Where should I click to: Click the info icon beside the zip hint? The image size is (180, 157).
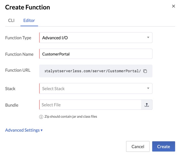[41, 117]
